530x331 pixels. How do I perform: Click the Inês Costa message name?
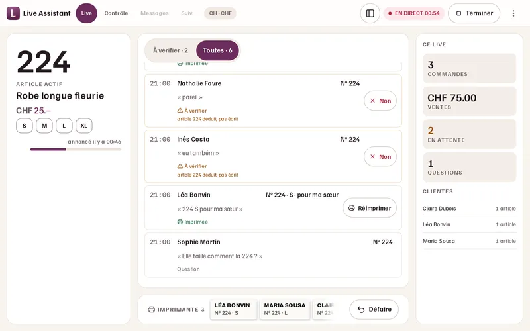(193, 139)
